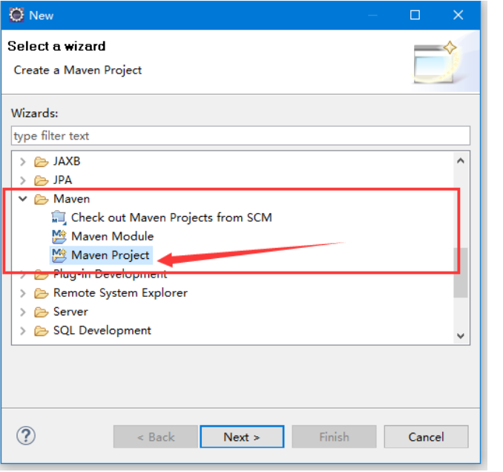Click the Eclipse icon in the title bar

16,15
